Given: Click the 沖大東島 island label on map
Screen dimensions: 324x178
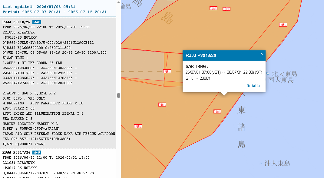Looking at the screenshot, I should click(x=277, y=164).
